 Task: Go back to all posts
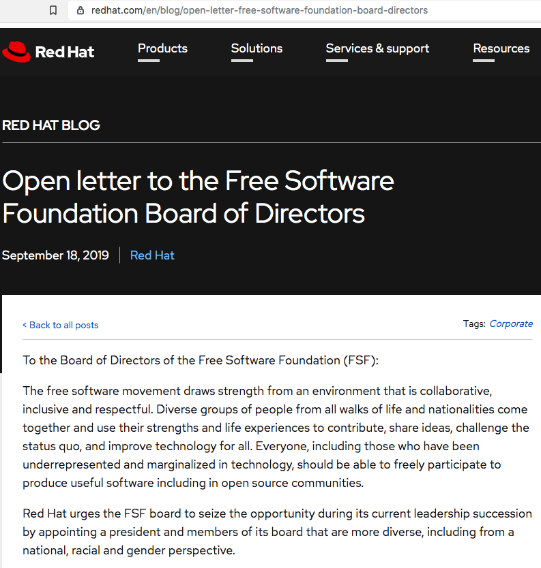(x=61, y=325)
